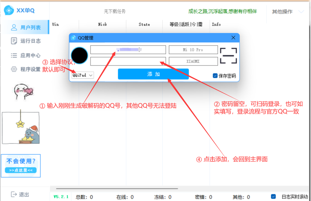Click the Christmas cat star illustration
This screenshot has height=201, width=311.
click(x=21, y=127)
